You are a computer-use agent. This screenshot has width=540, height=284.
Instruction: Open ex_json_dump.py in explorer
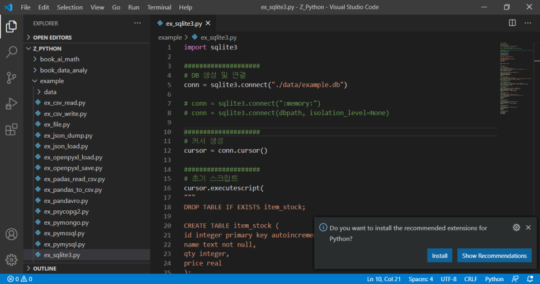87,135
